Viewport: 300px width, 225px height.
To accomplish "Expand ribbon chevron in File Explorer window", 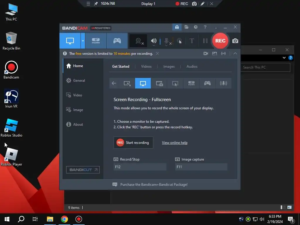I will (284, 58).
